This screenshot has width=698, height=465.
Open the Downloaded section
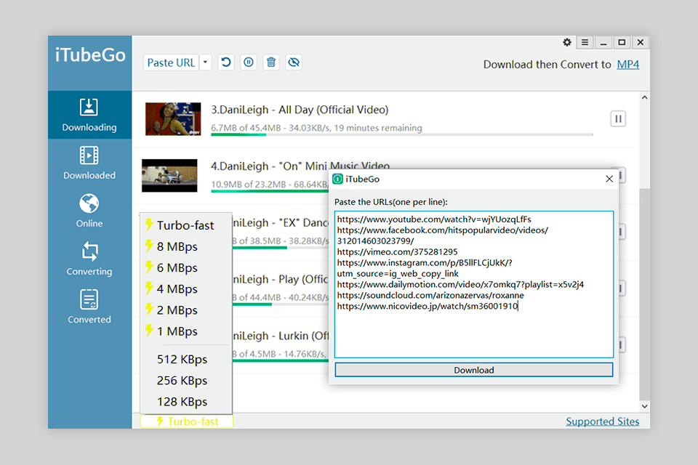[89, 163]
